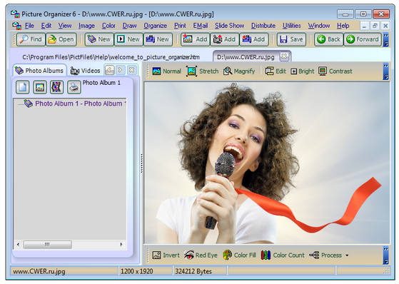Invert the image colors
This screenshot has width=399, height=284.
click(166, 255)
